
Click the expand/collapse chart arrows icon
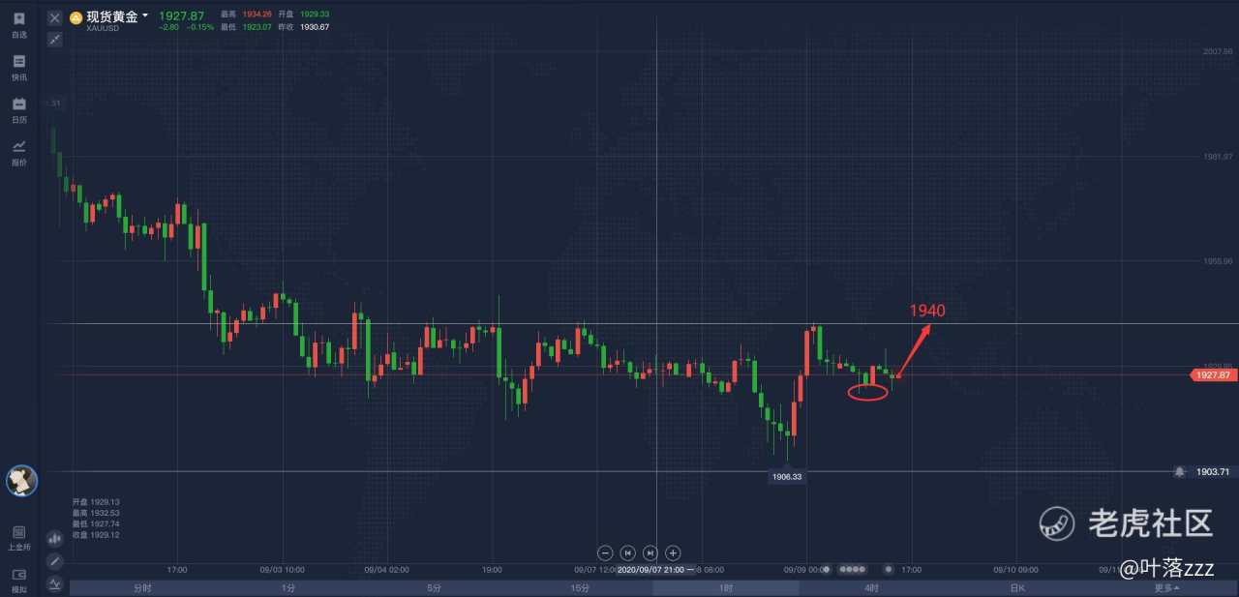pos(54,39)
